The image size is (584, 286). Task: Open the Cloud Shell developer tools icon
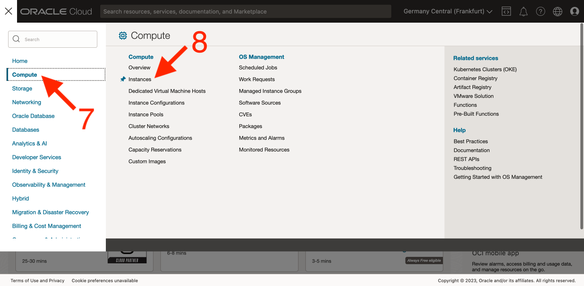[506, 11]
